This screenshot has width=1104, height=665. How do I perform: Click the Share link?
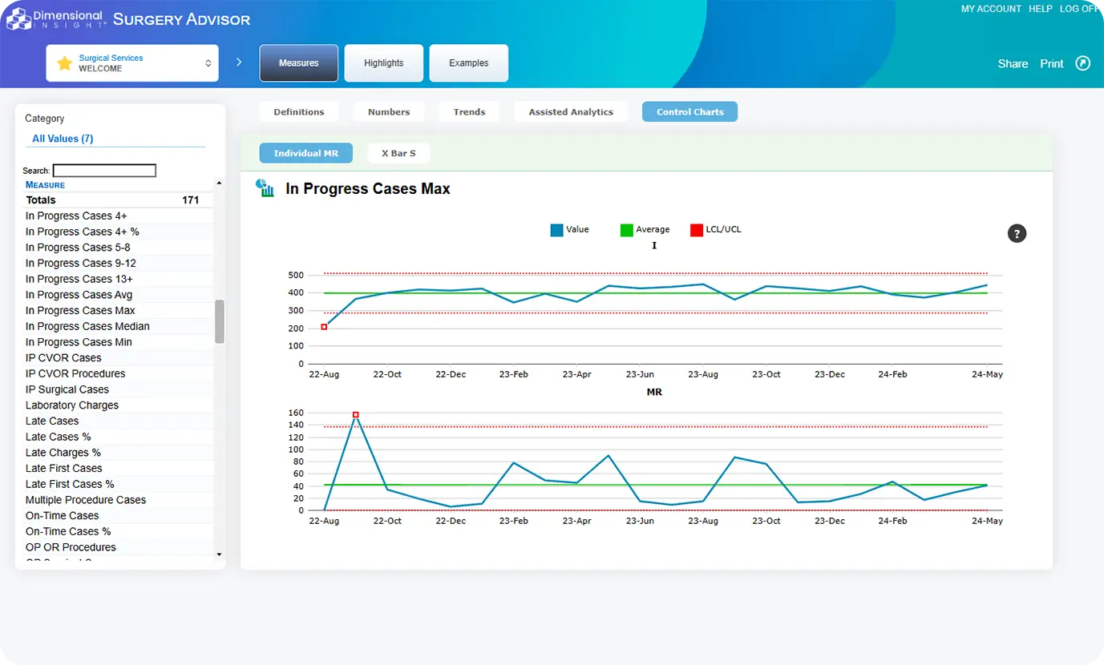click(1013, 64)
